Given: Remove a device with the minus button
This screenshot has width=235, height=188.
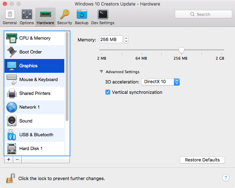Looking at the screenshot, I should (17, 159).
